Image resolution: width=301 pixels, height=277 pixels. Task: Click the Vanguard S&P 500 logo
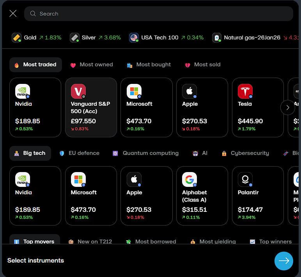tap(78, 91)
